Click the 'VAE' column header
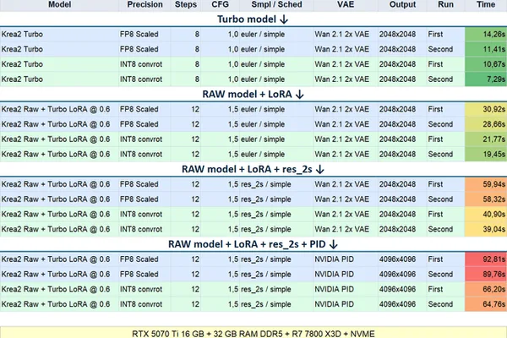 (x=346, y=4)
